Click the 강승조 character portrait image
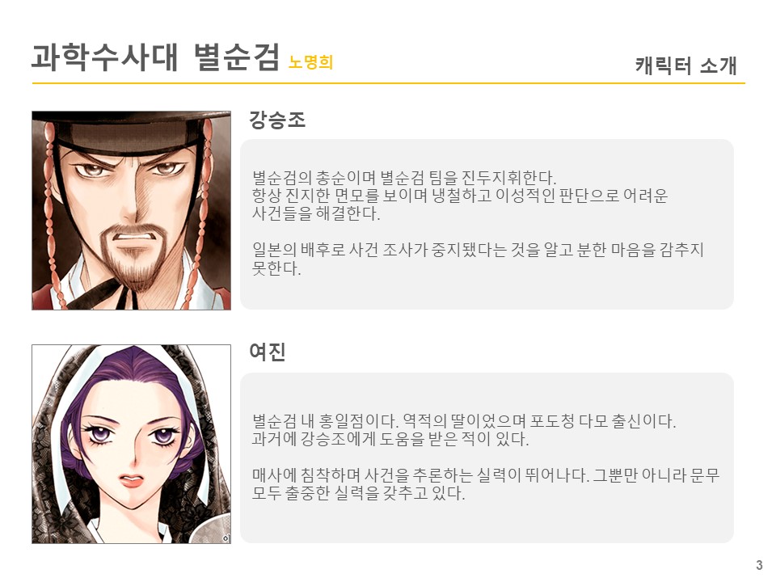The image size is (776, 582). click(x=131, y=210)
